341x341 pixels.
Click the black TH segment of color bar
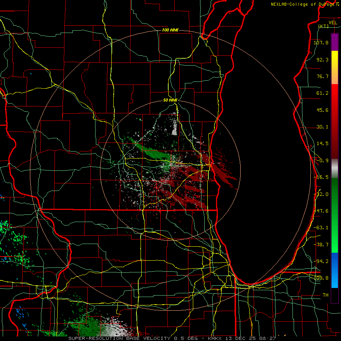pos(335,295)
